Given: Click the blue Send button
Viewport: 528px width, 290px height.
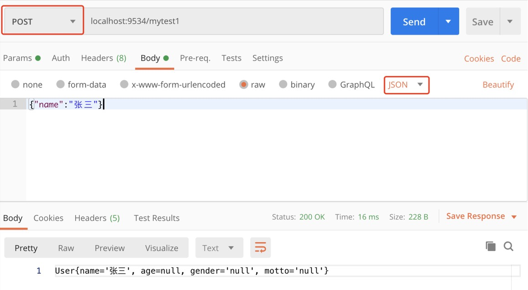Looking at the screenshot, I should click(414, 21).
